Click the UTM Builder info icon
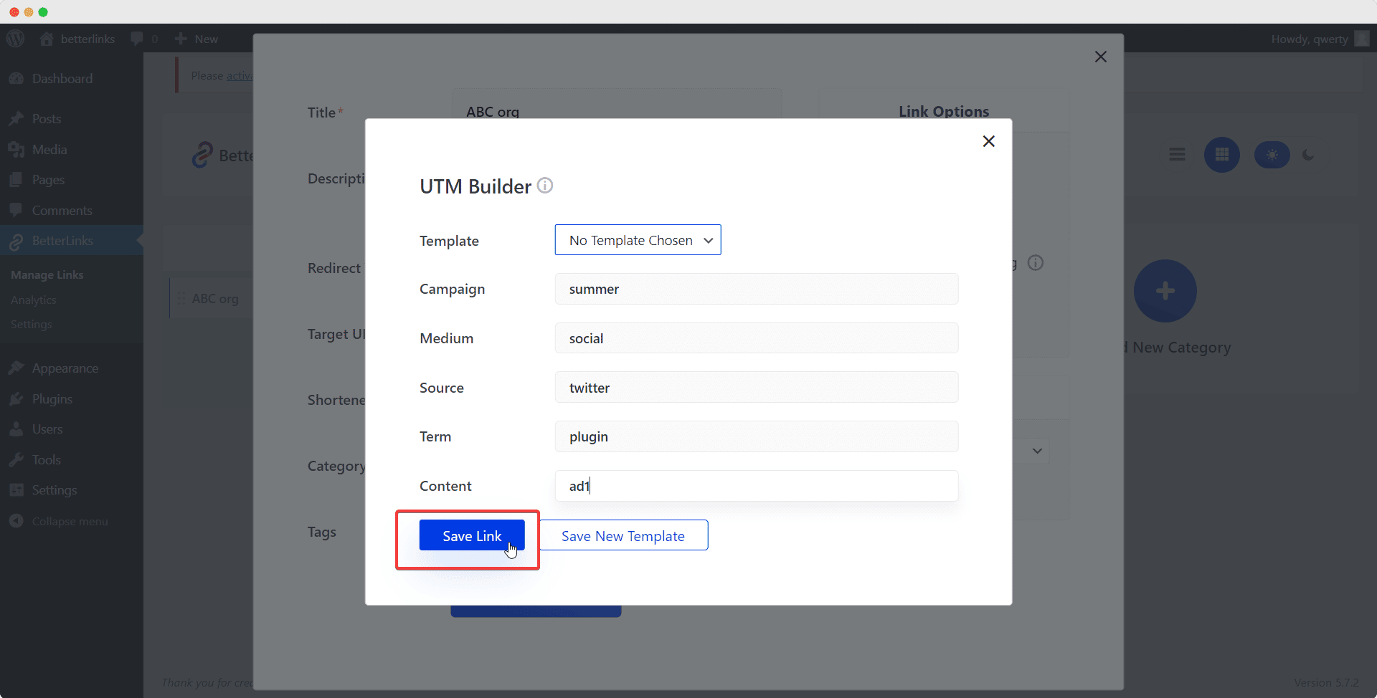The height and width of the screenshot is (698, 1377). 545,185
